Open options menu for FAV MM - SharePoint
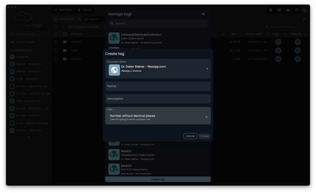Screen dimensions: 316x193 tap(47, 109)
